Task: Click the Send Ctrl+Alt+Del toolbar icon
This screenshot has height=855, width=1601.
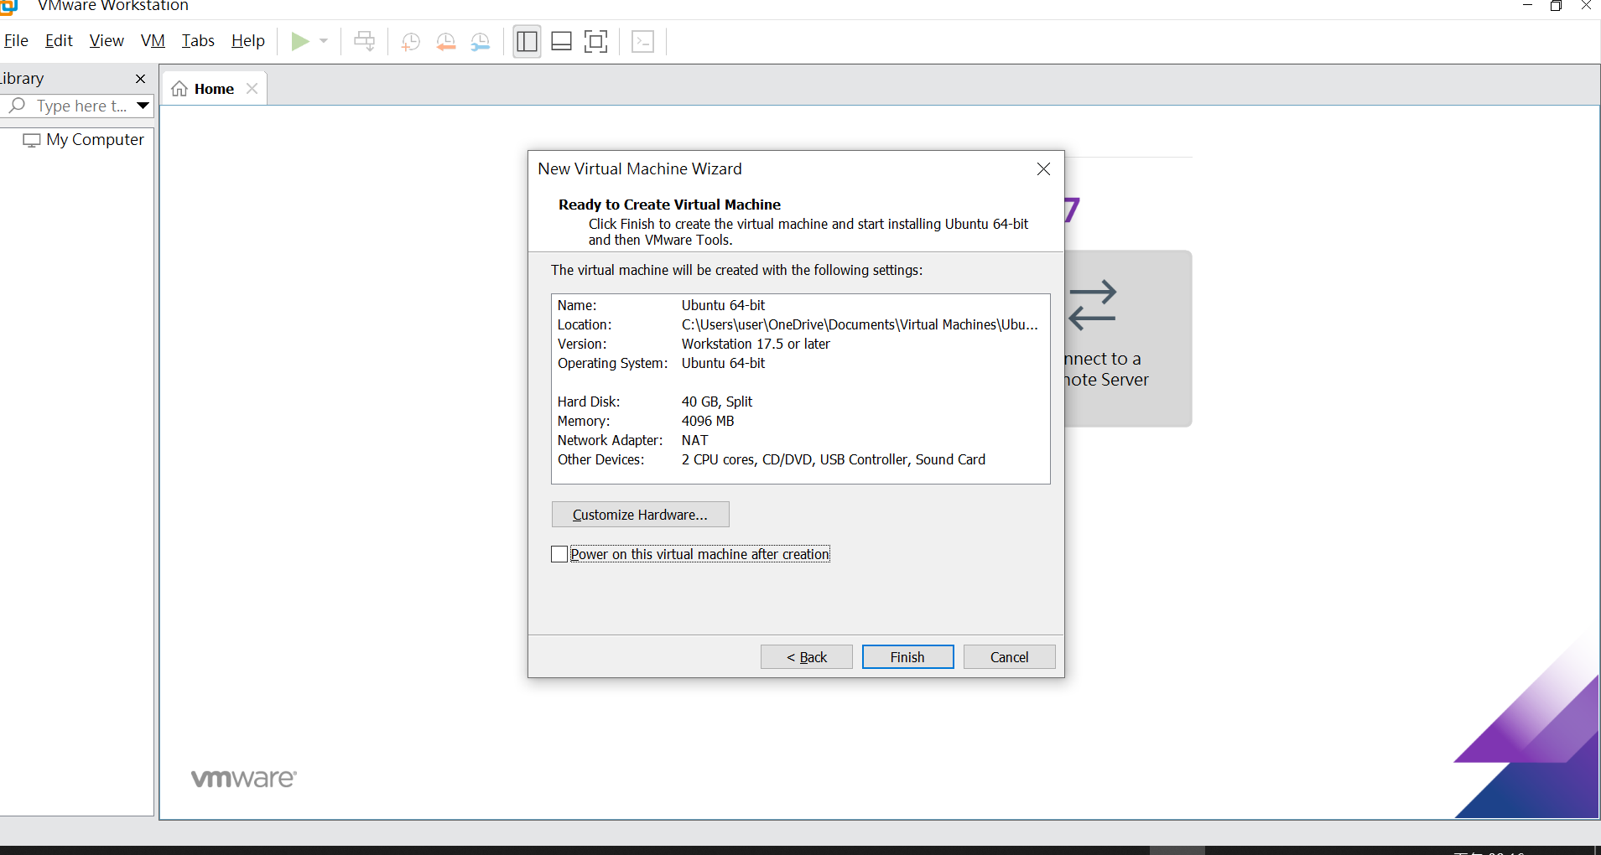Action: coord(364,41)
